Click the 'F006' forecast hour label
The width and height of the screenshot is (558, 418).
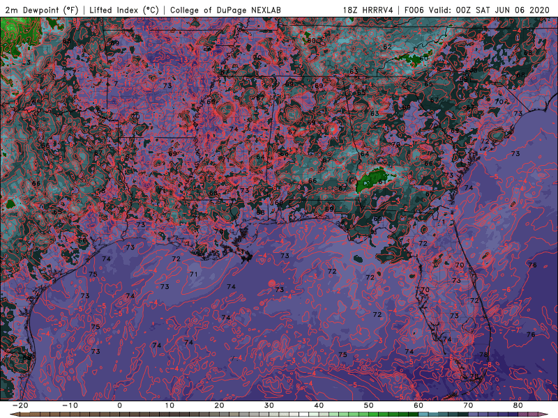414,10
